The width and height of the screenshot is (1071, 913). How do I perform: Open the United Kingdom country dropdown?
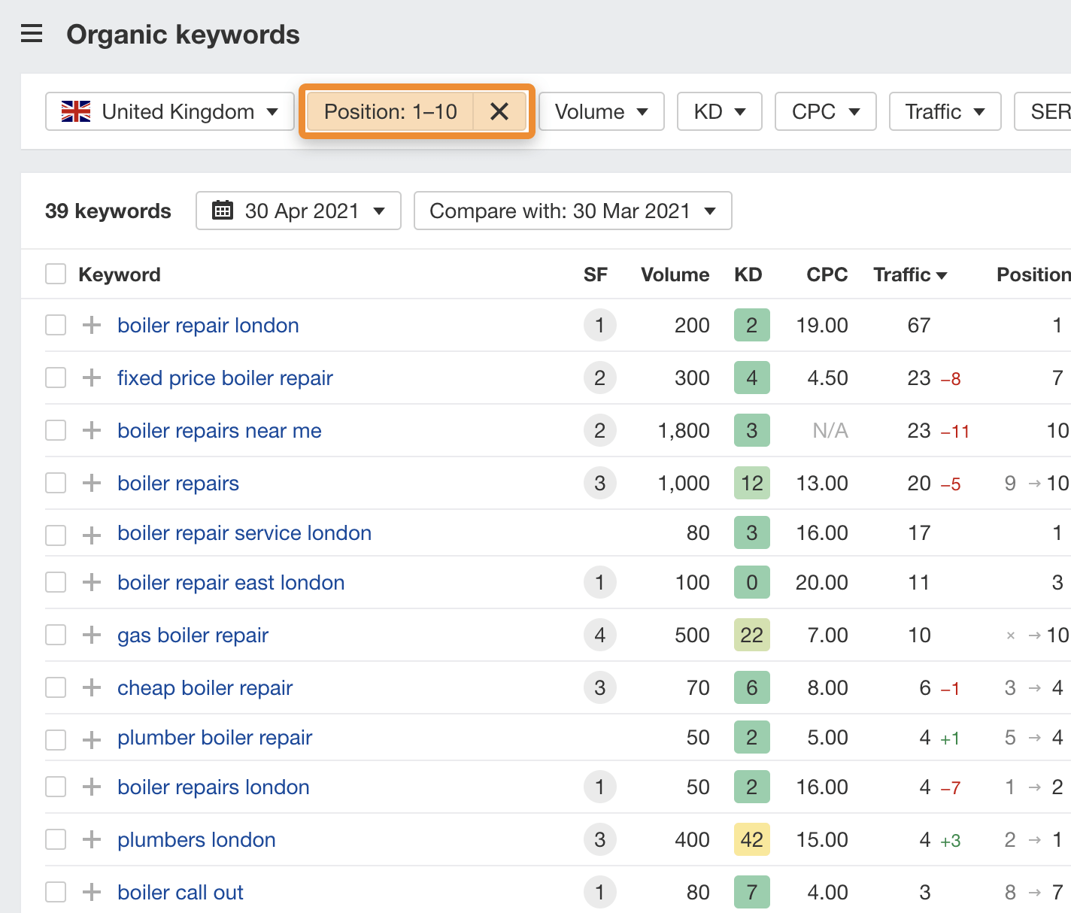click(170, 112)
